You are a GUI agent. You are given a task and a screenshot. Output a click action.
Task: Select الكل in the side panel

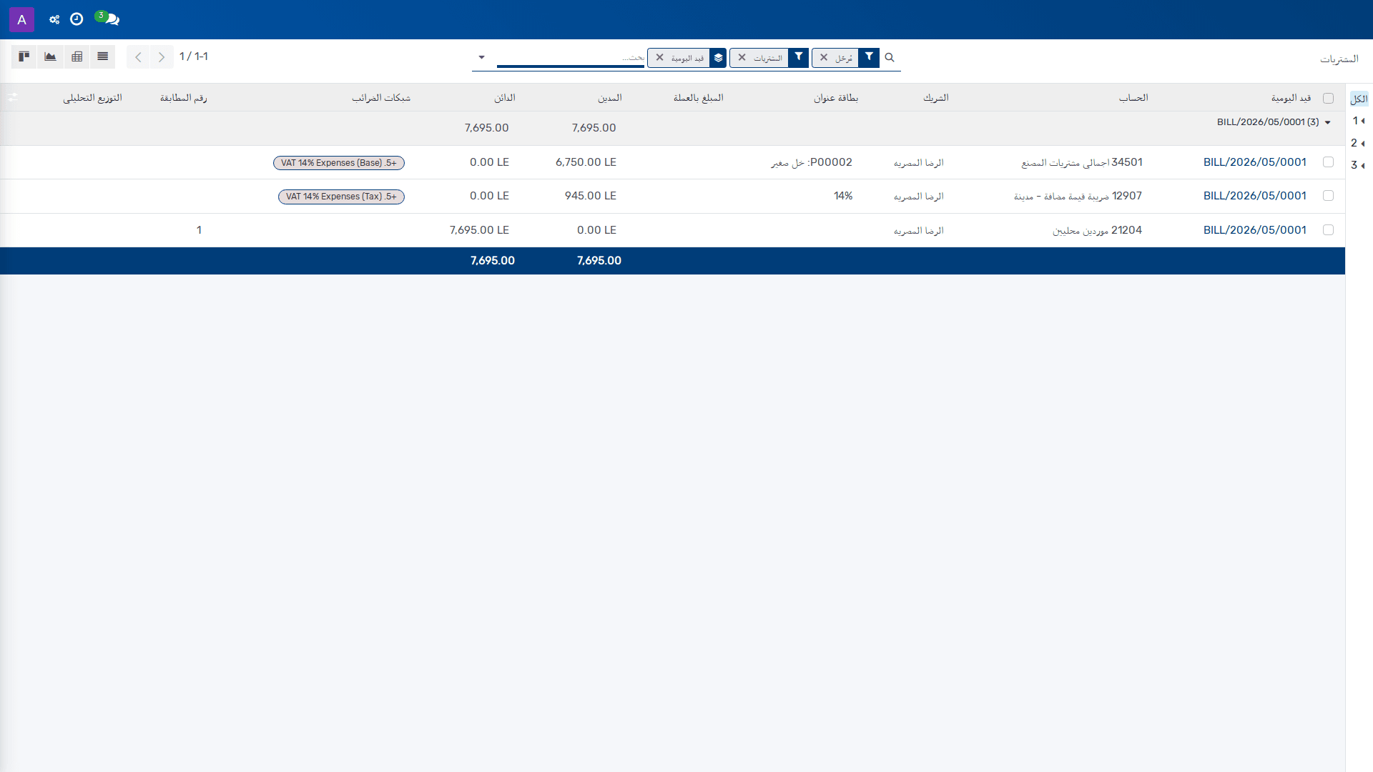pos(1359,99)
